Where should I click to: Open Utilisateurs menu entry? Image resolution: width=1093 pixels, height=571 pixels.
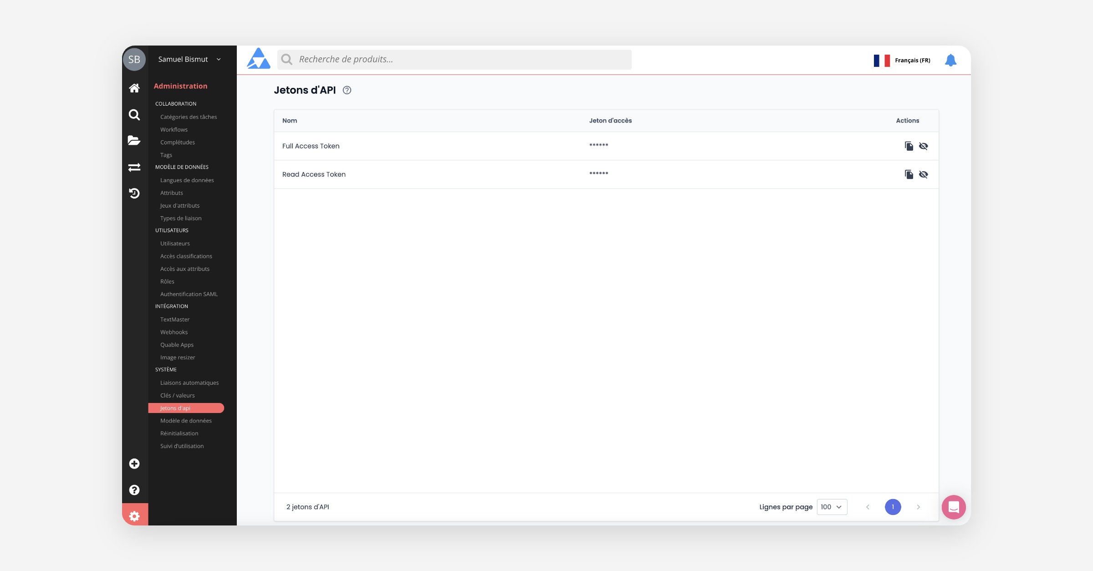[175, 243]
